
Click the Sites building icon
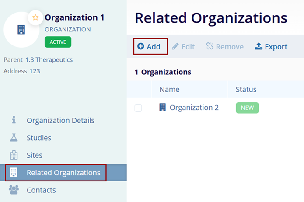[x=14, y=155]
